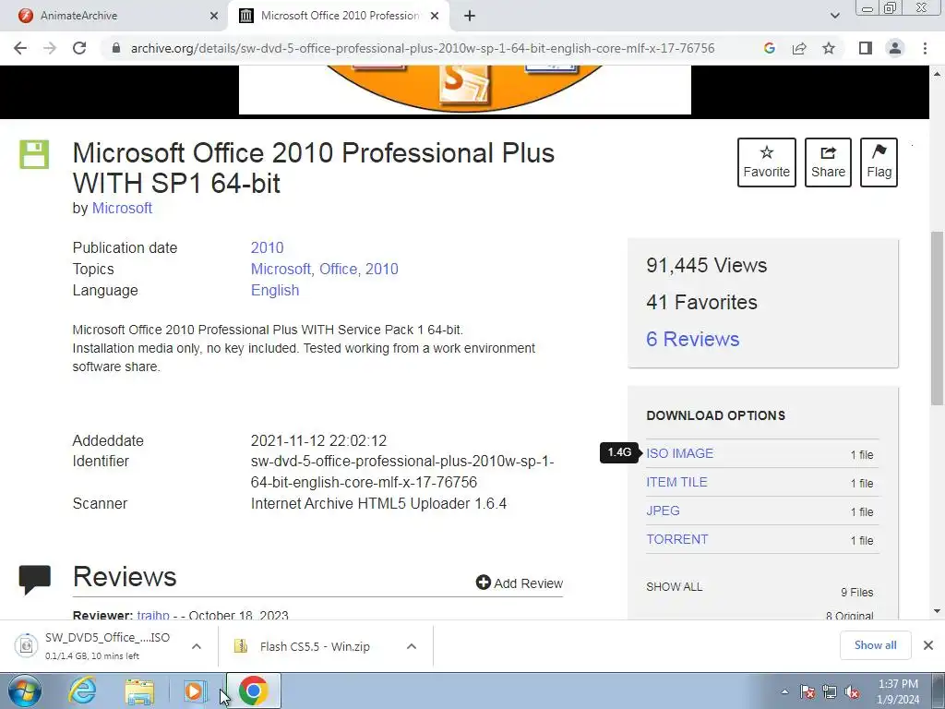
Task: Add a review
Action: (x=520, y=583)
